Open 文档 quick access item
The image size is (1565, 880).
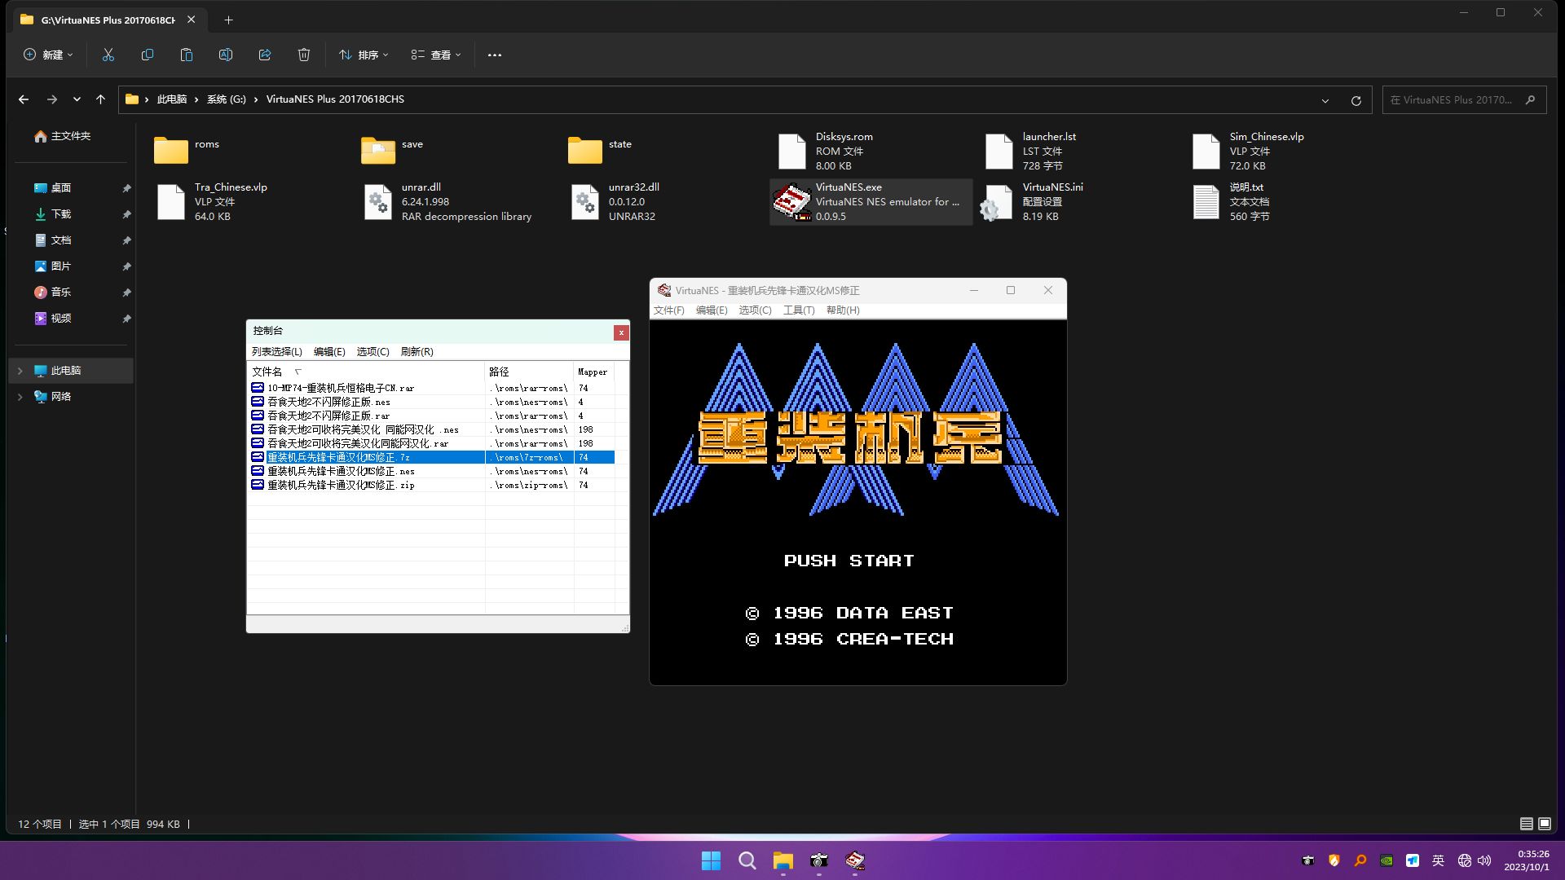coord(61,240)
